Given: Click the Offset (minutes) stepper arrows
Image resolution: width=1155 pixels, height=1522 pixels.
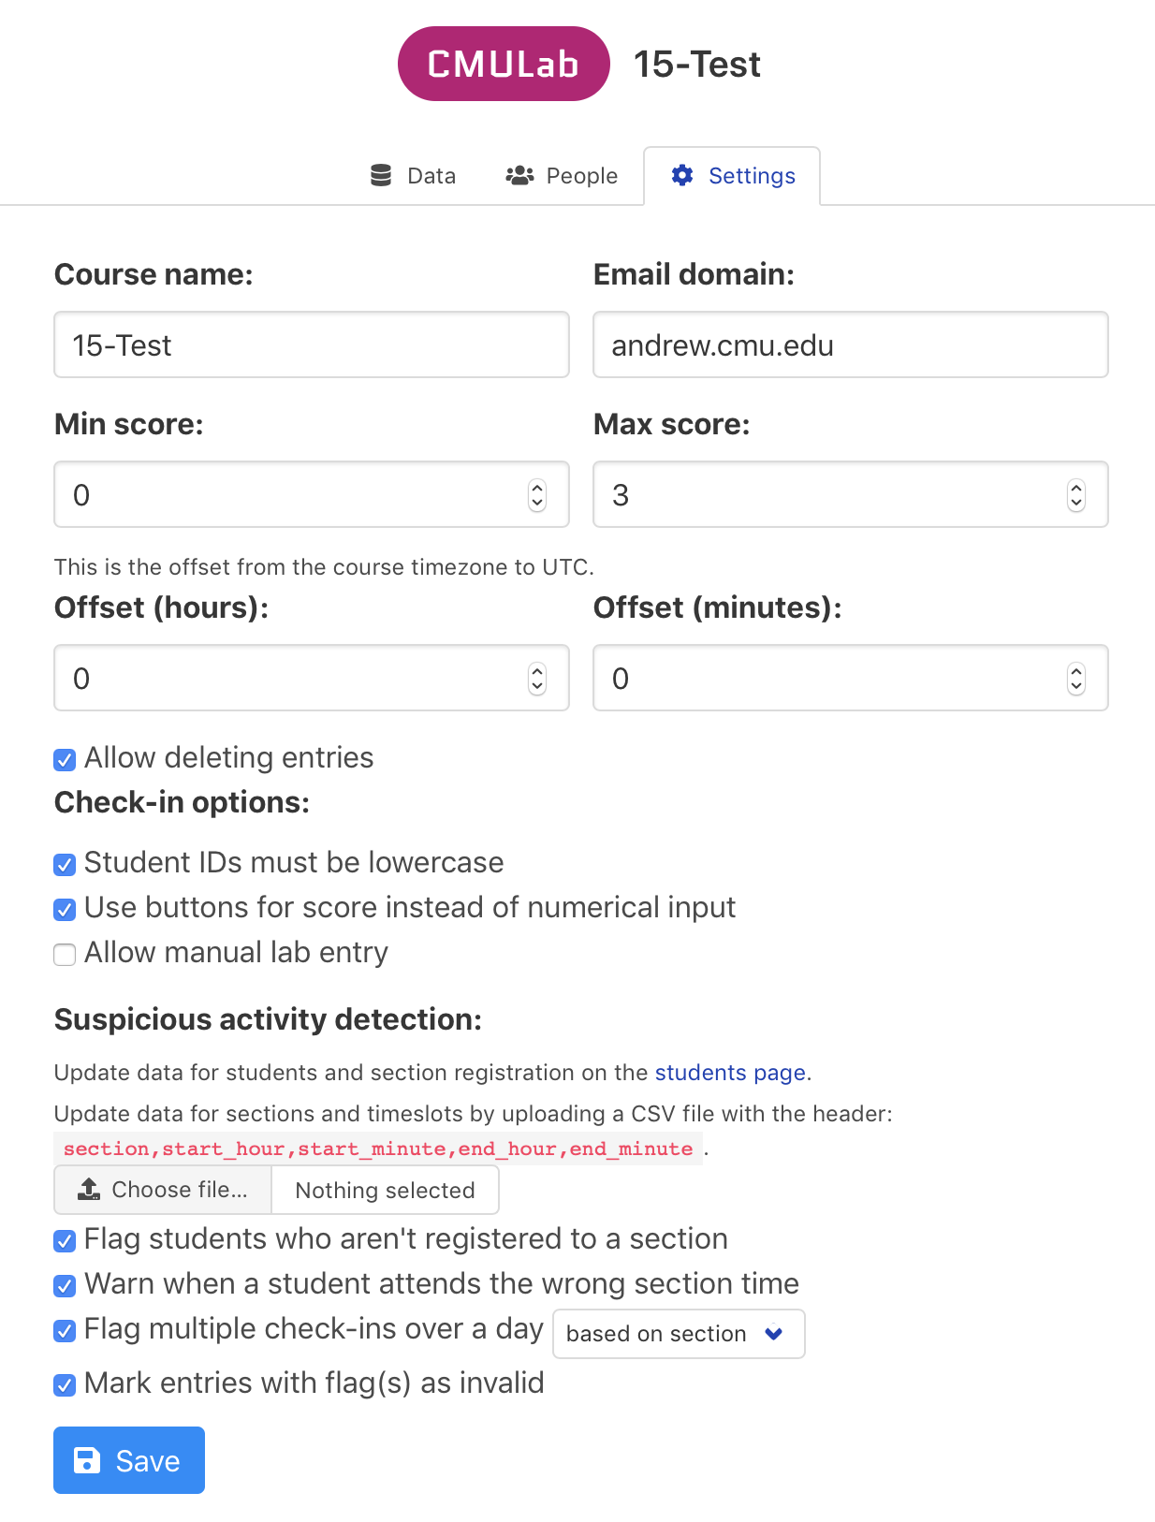Looking at the screenshot, I should point(1076,679).
